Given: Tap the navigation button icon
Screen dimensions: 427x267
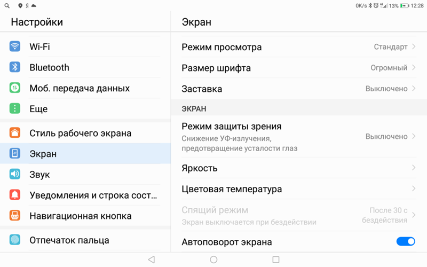Looking at the screenshot, I should [15, 216].
